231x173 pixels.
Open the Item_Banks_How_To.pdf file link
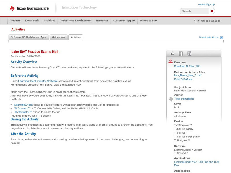187,75
